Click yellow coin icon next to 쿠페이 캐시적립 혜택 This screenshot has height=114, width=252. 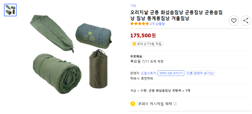[x=133, y=104]
